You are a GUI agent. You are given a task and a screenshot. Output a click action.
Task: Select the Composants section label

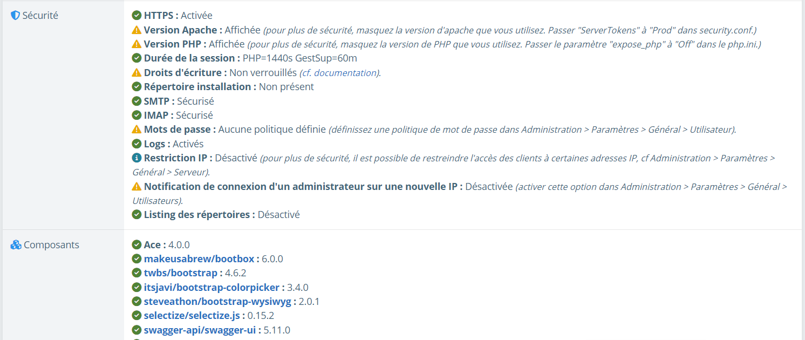tap(51, 245)
